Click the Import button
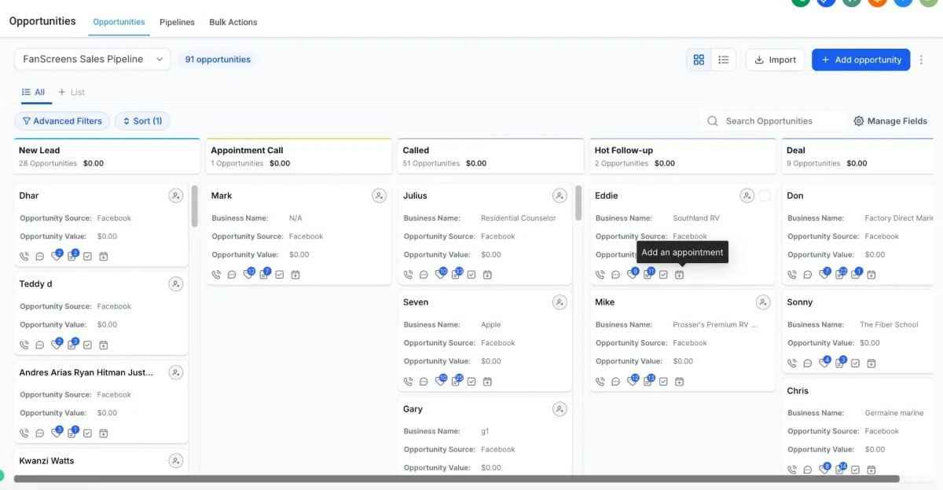The image size is (943, 490). click(775, 60)
